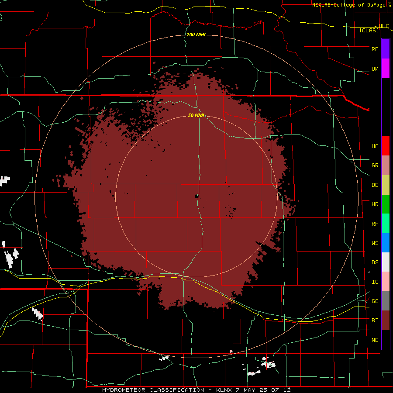Image resolution: width=393 pixels, height=393 pixels.
Task: Click the DS white legend color block
Action: (x=386, y=262)
